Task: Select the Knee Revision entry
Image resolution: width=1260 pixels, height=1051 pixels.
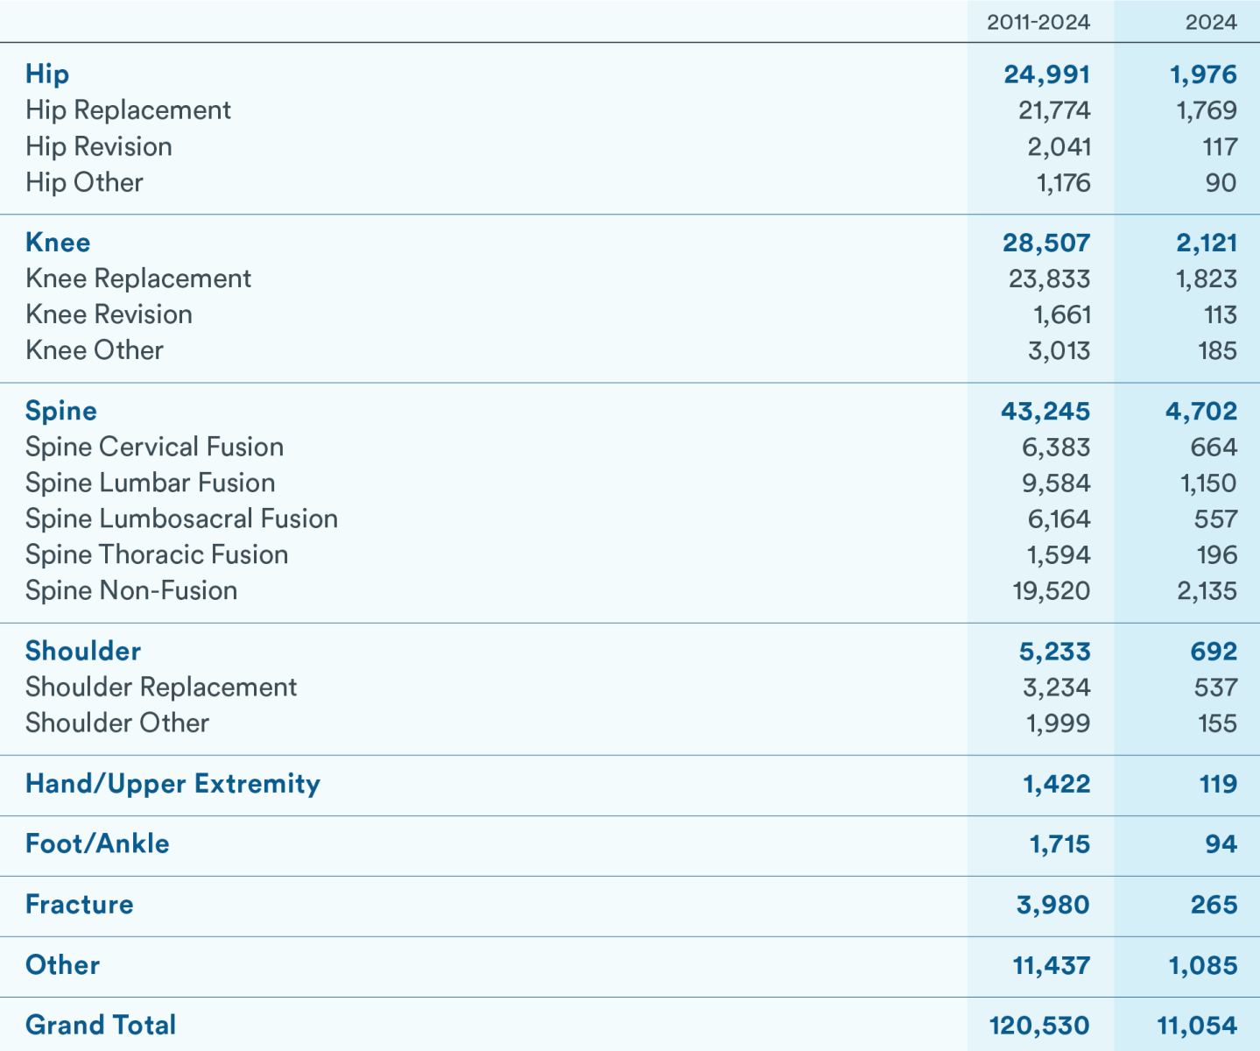Action: pos(107,314)
